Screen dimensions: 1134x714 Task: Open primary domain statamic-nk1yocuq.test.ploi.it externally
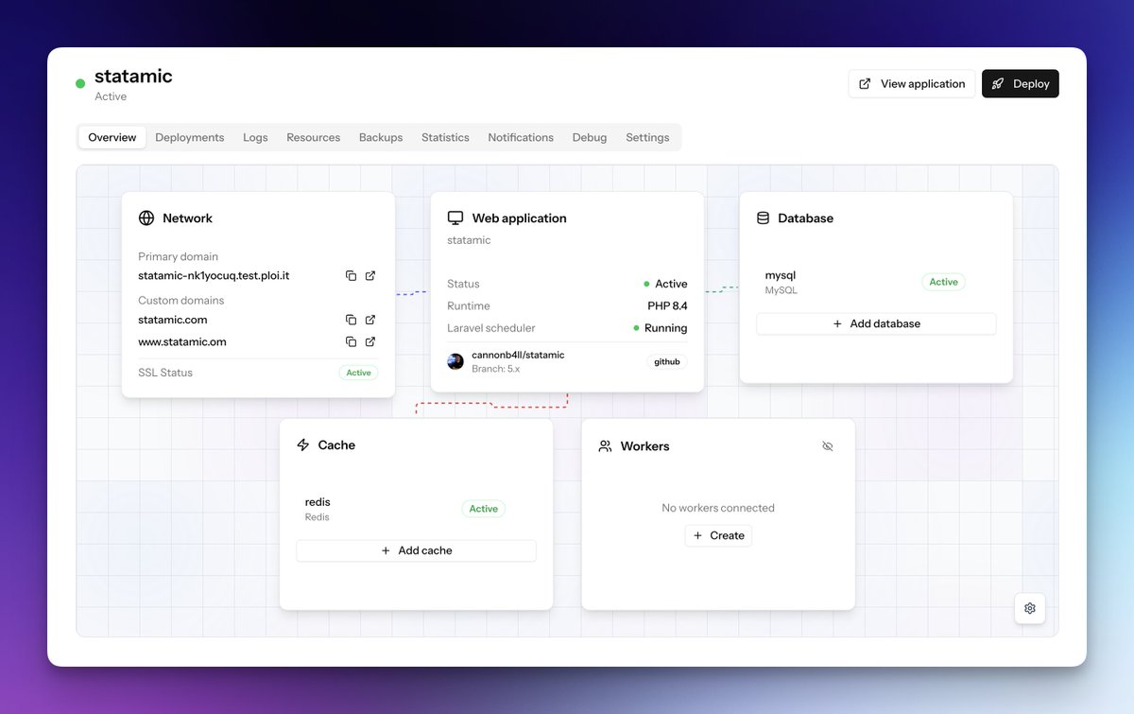[370, 275]
